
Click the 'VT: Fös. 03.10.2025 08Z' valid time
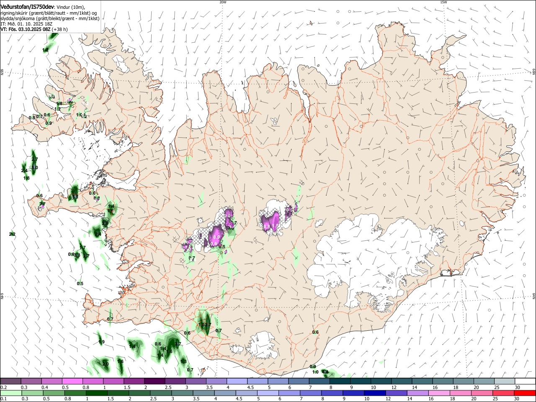[x=26, y=29]
